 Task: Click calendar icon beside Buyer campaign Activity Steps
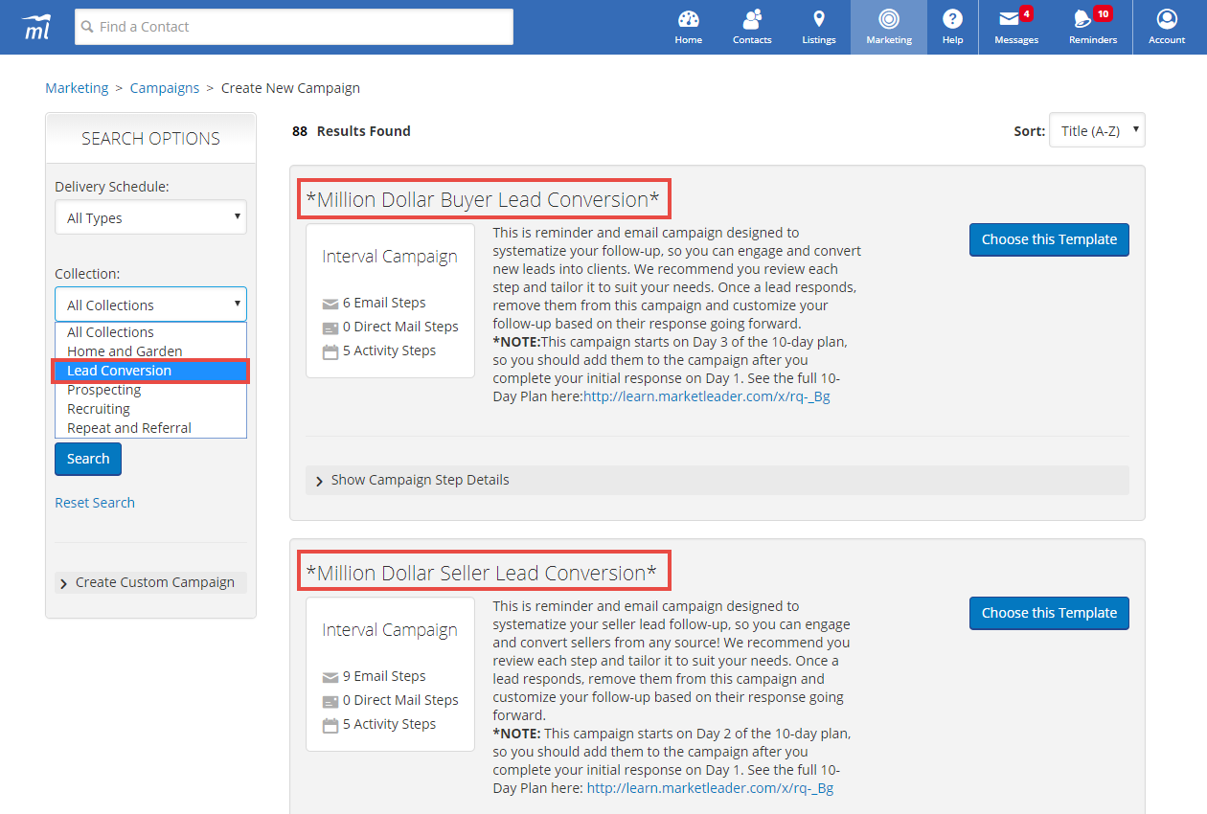click(x=330, y=351)
